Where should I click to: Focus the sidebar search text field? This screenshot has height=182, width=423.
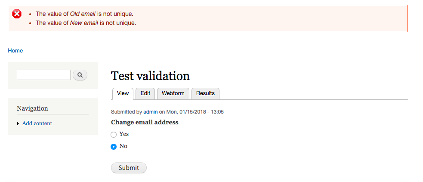43,75
